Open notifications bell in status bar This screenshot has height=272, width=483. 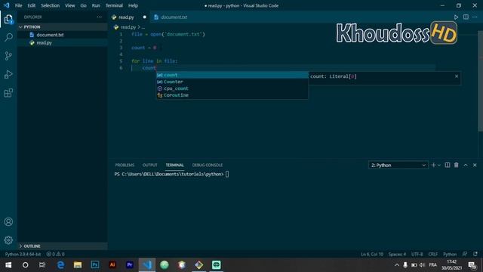click(475, 254)
